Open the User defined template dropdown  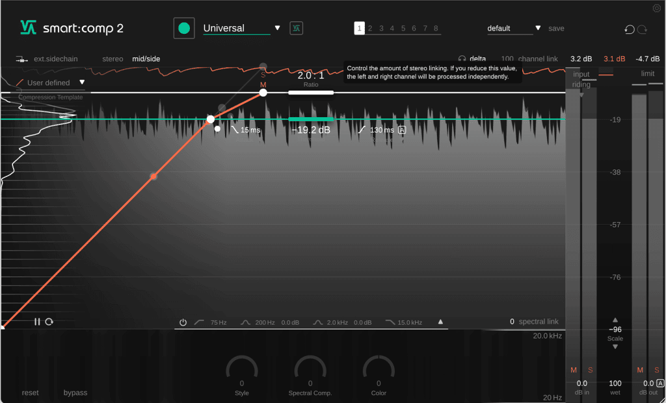(x=81, y=83)
